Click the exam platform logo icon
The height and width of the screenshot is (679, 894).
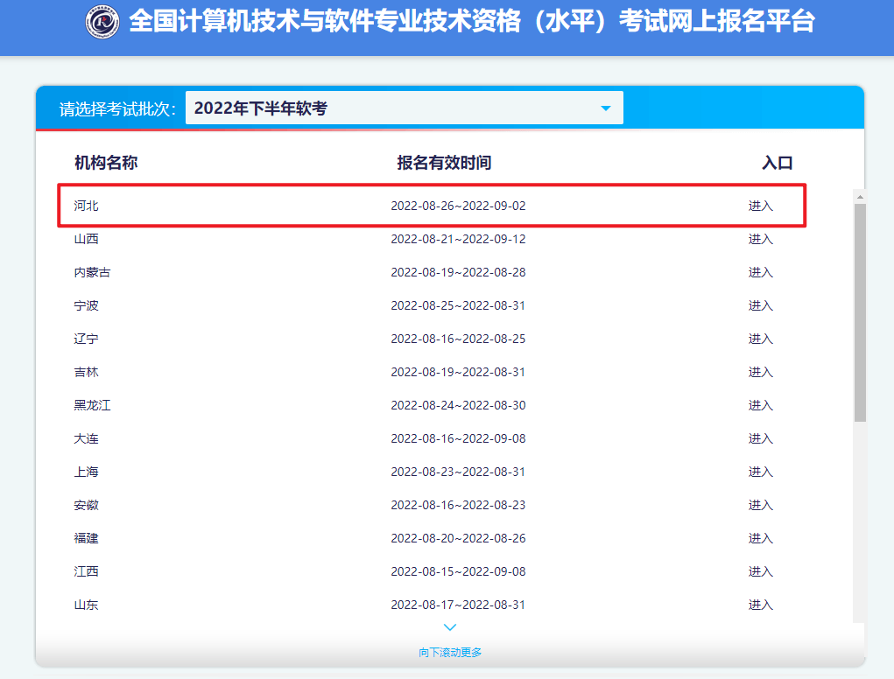(x=102, y=22)
